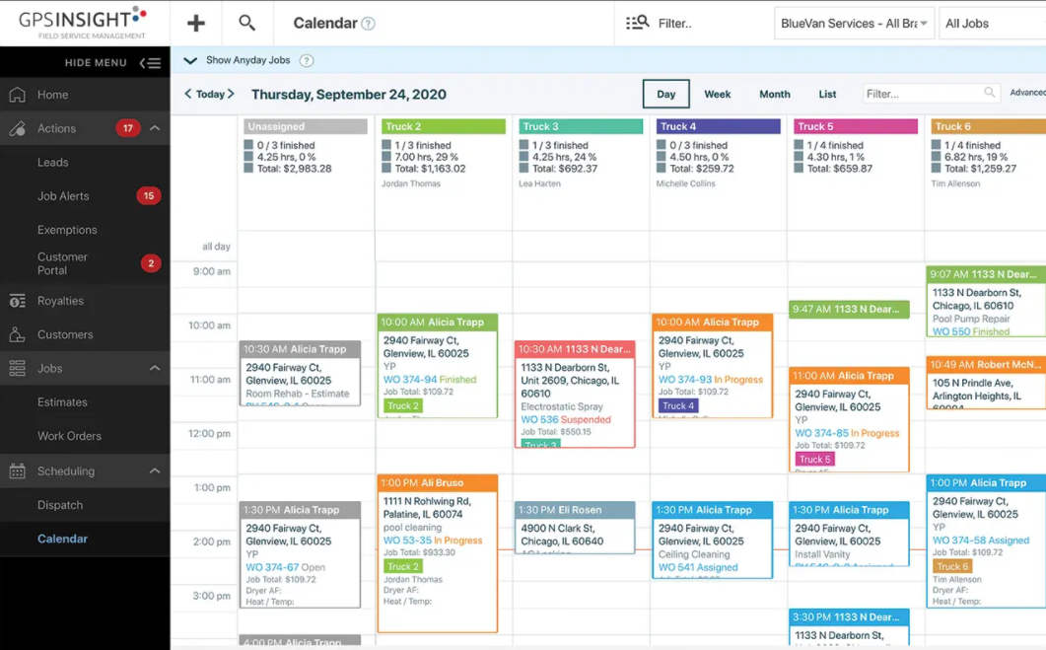Click the Customers sidebar icon
The image size is (1046, 650).
pyautogui.click(x=18, y=334)
